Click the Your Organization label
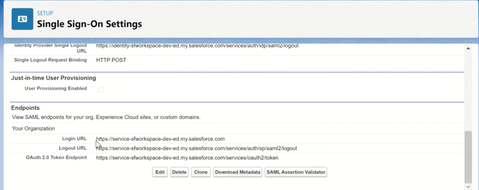The height and width of the screenshot is (190, 479). point(33,129)
